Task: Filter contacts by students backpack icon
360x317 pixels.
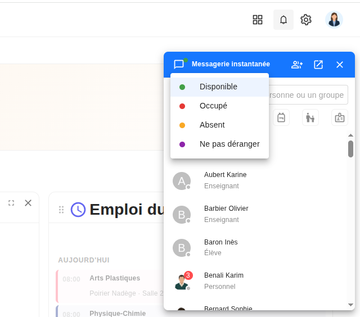Action: 281,117
